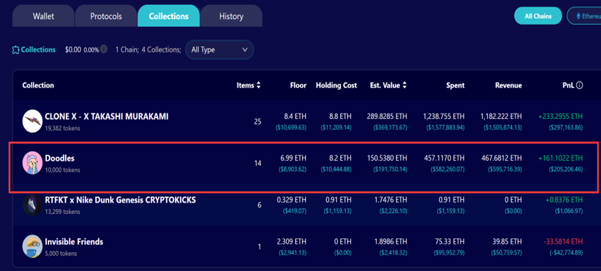Click the Collections puzzle icon
This screenshot has width=601, height=271.
16,50
